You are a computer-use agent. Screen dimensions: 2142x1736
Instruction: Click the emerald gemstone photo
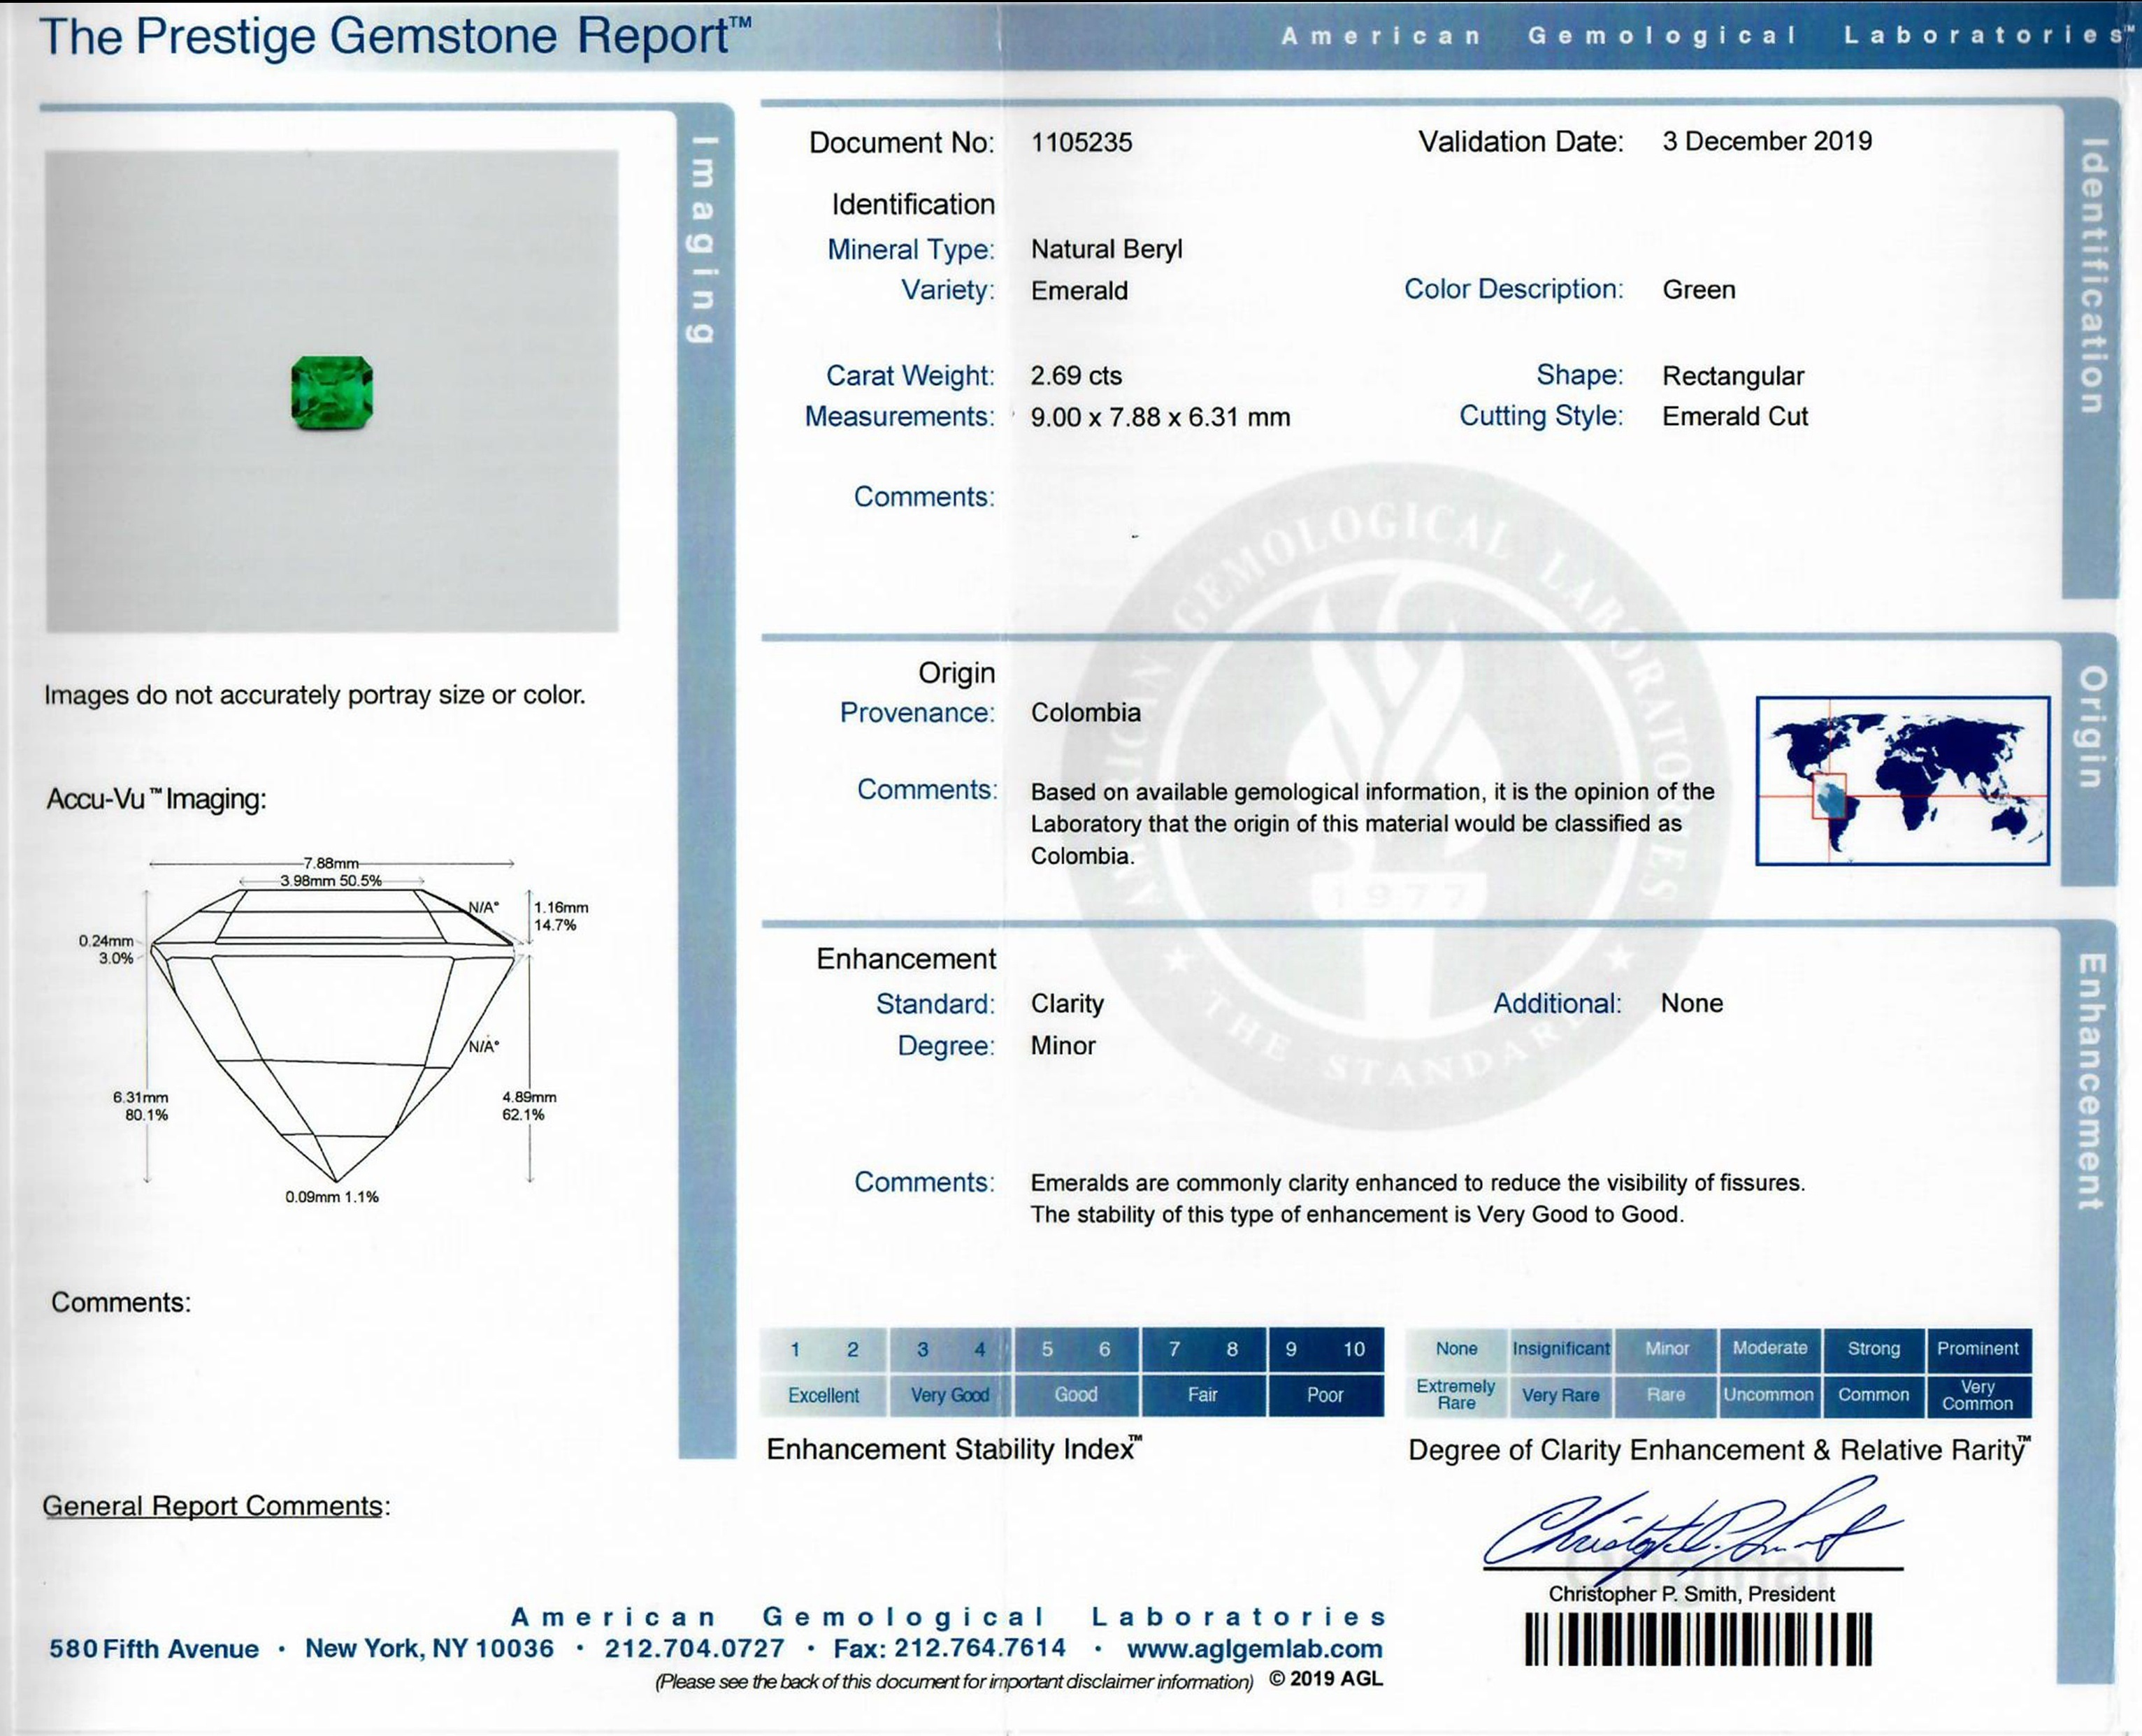click(332, 392)
